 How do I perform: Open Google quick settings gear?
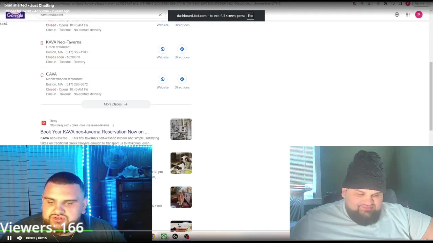(397, 15)
